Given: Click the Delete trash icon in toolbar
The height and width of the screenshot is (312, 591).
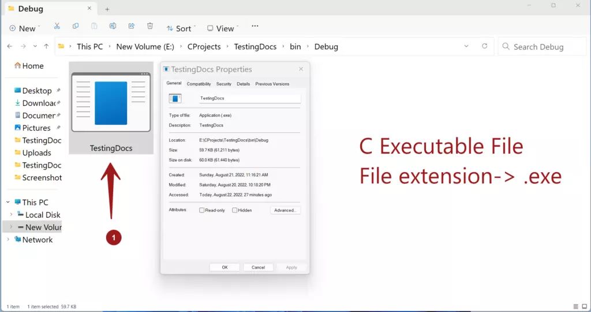Looking at the screenshot, I should [x=150, y=26].
